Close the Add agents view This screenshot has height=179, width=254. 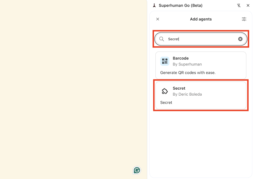click(x=158, y=19)
